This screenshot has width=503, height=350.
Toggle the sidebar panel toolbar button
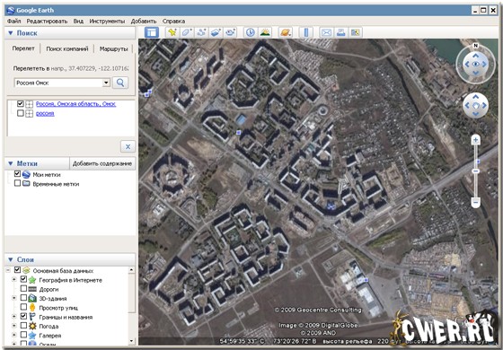pyautogui.click(x=152, y=32)
